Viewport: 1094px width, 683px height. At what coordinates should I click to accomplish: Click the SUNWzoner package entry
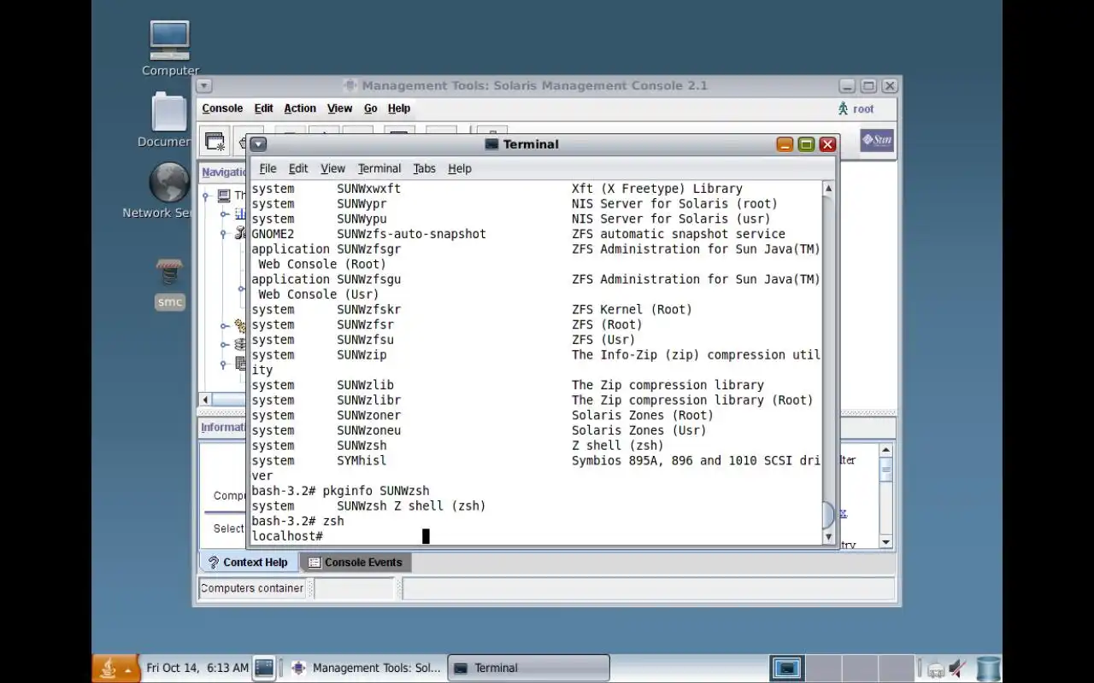[368, 415]
